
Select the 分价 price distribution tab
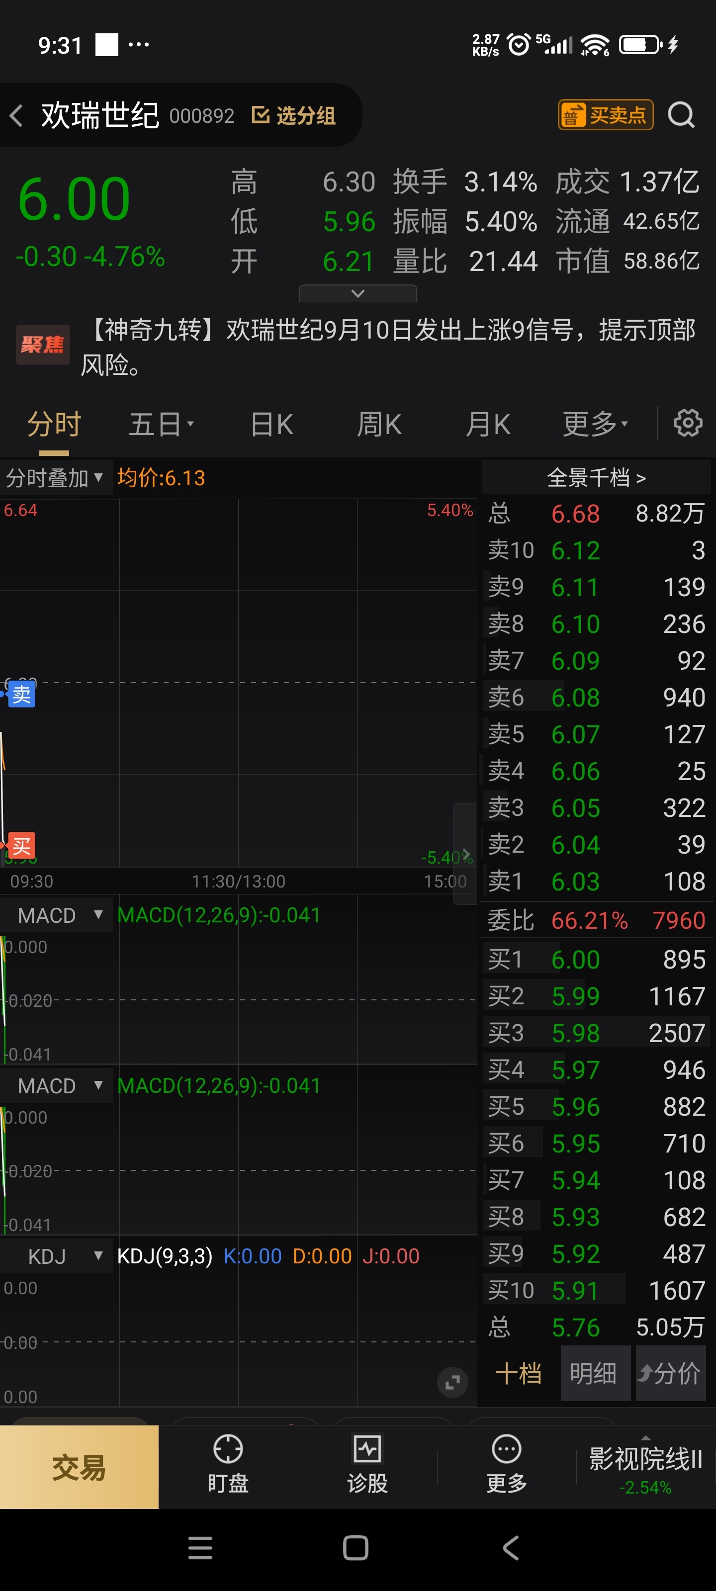click(670, 1374)
